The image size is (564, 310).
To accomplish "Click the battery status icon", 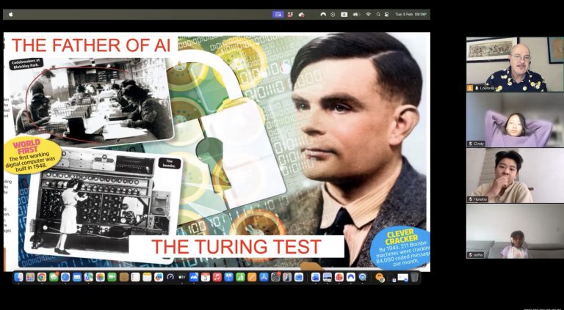I will point(355,14).
